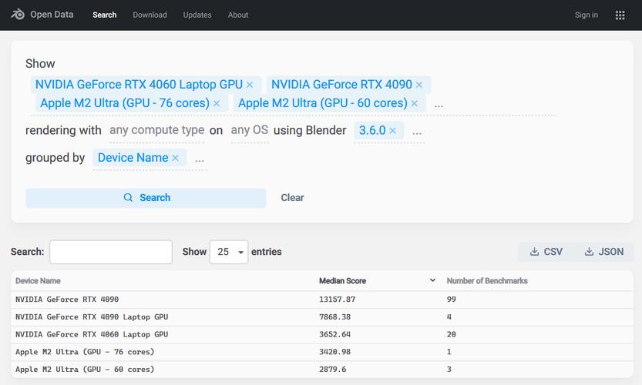The image size is (642, 385).
Task: Download results as CSV
Action: pyautogui.click(x=546, y=252)
